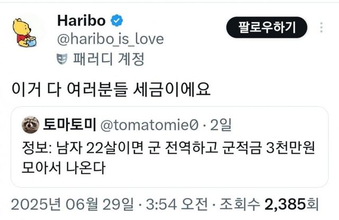Image resolution: width=339 pixels, height=220 pixels.
Task: Open the 토마토미 display name in quote
Action: [x=69, y=125]
